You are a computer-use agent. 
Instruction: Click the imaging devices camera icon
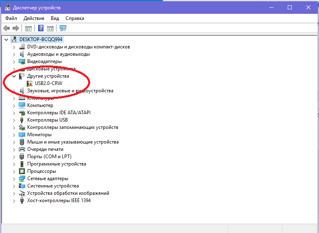[x=22, y=193]
